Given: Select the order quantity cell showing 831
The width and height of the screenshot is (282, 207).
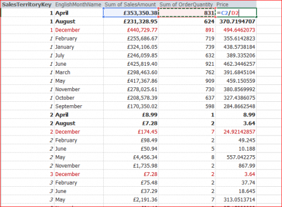Looking at the screenshot, I should coord(187,13).
